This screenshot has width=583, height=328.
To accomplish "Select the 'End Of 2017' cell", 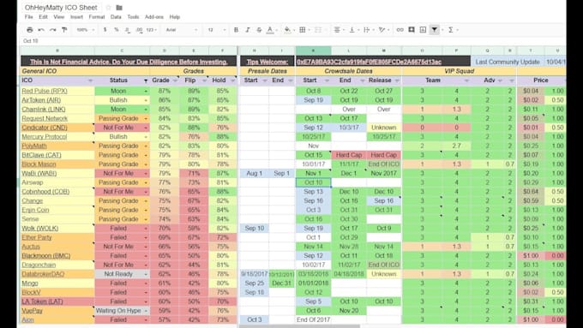I will coord(314,319).
